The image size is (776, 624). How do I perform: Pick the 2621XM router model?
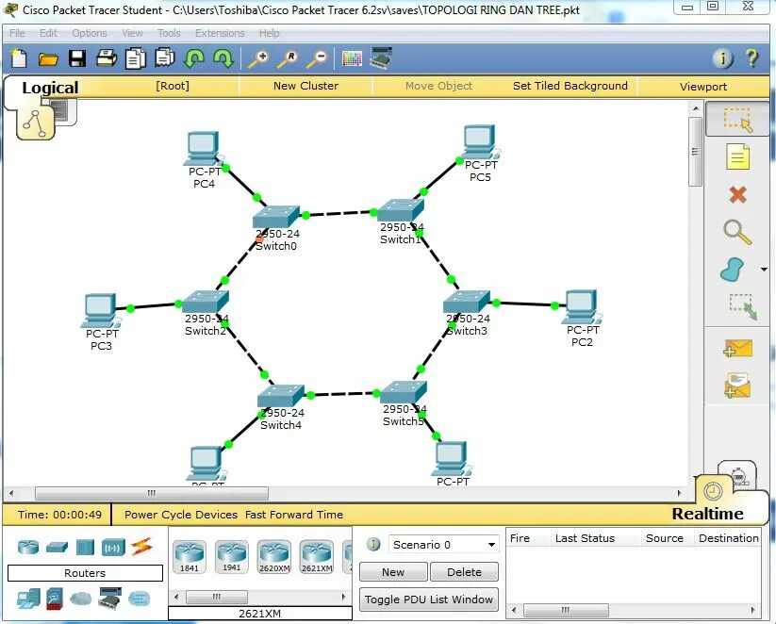[316, 557]
